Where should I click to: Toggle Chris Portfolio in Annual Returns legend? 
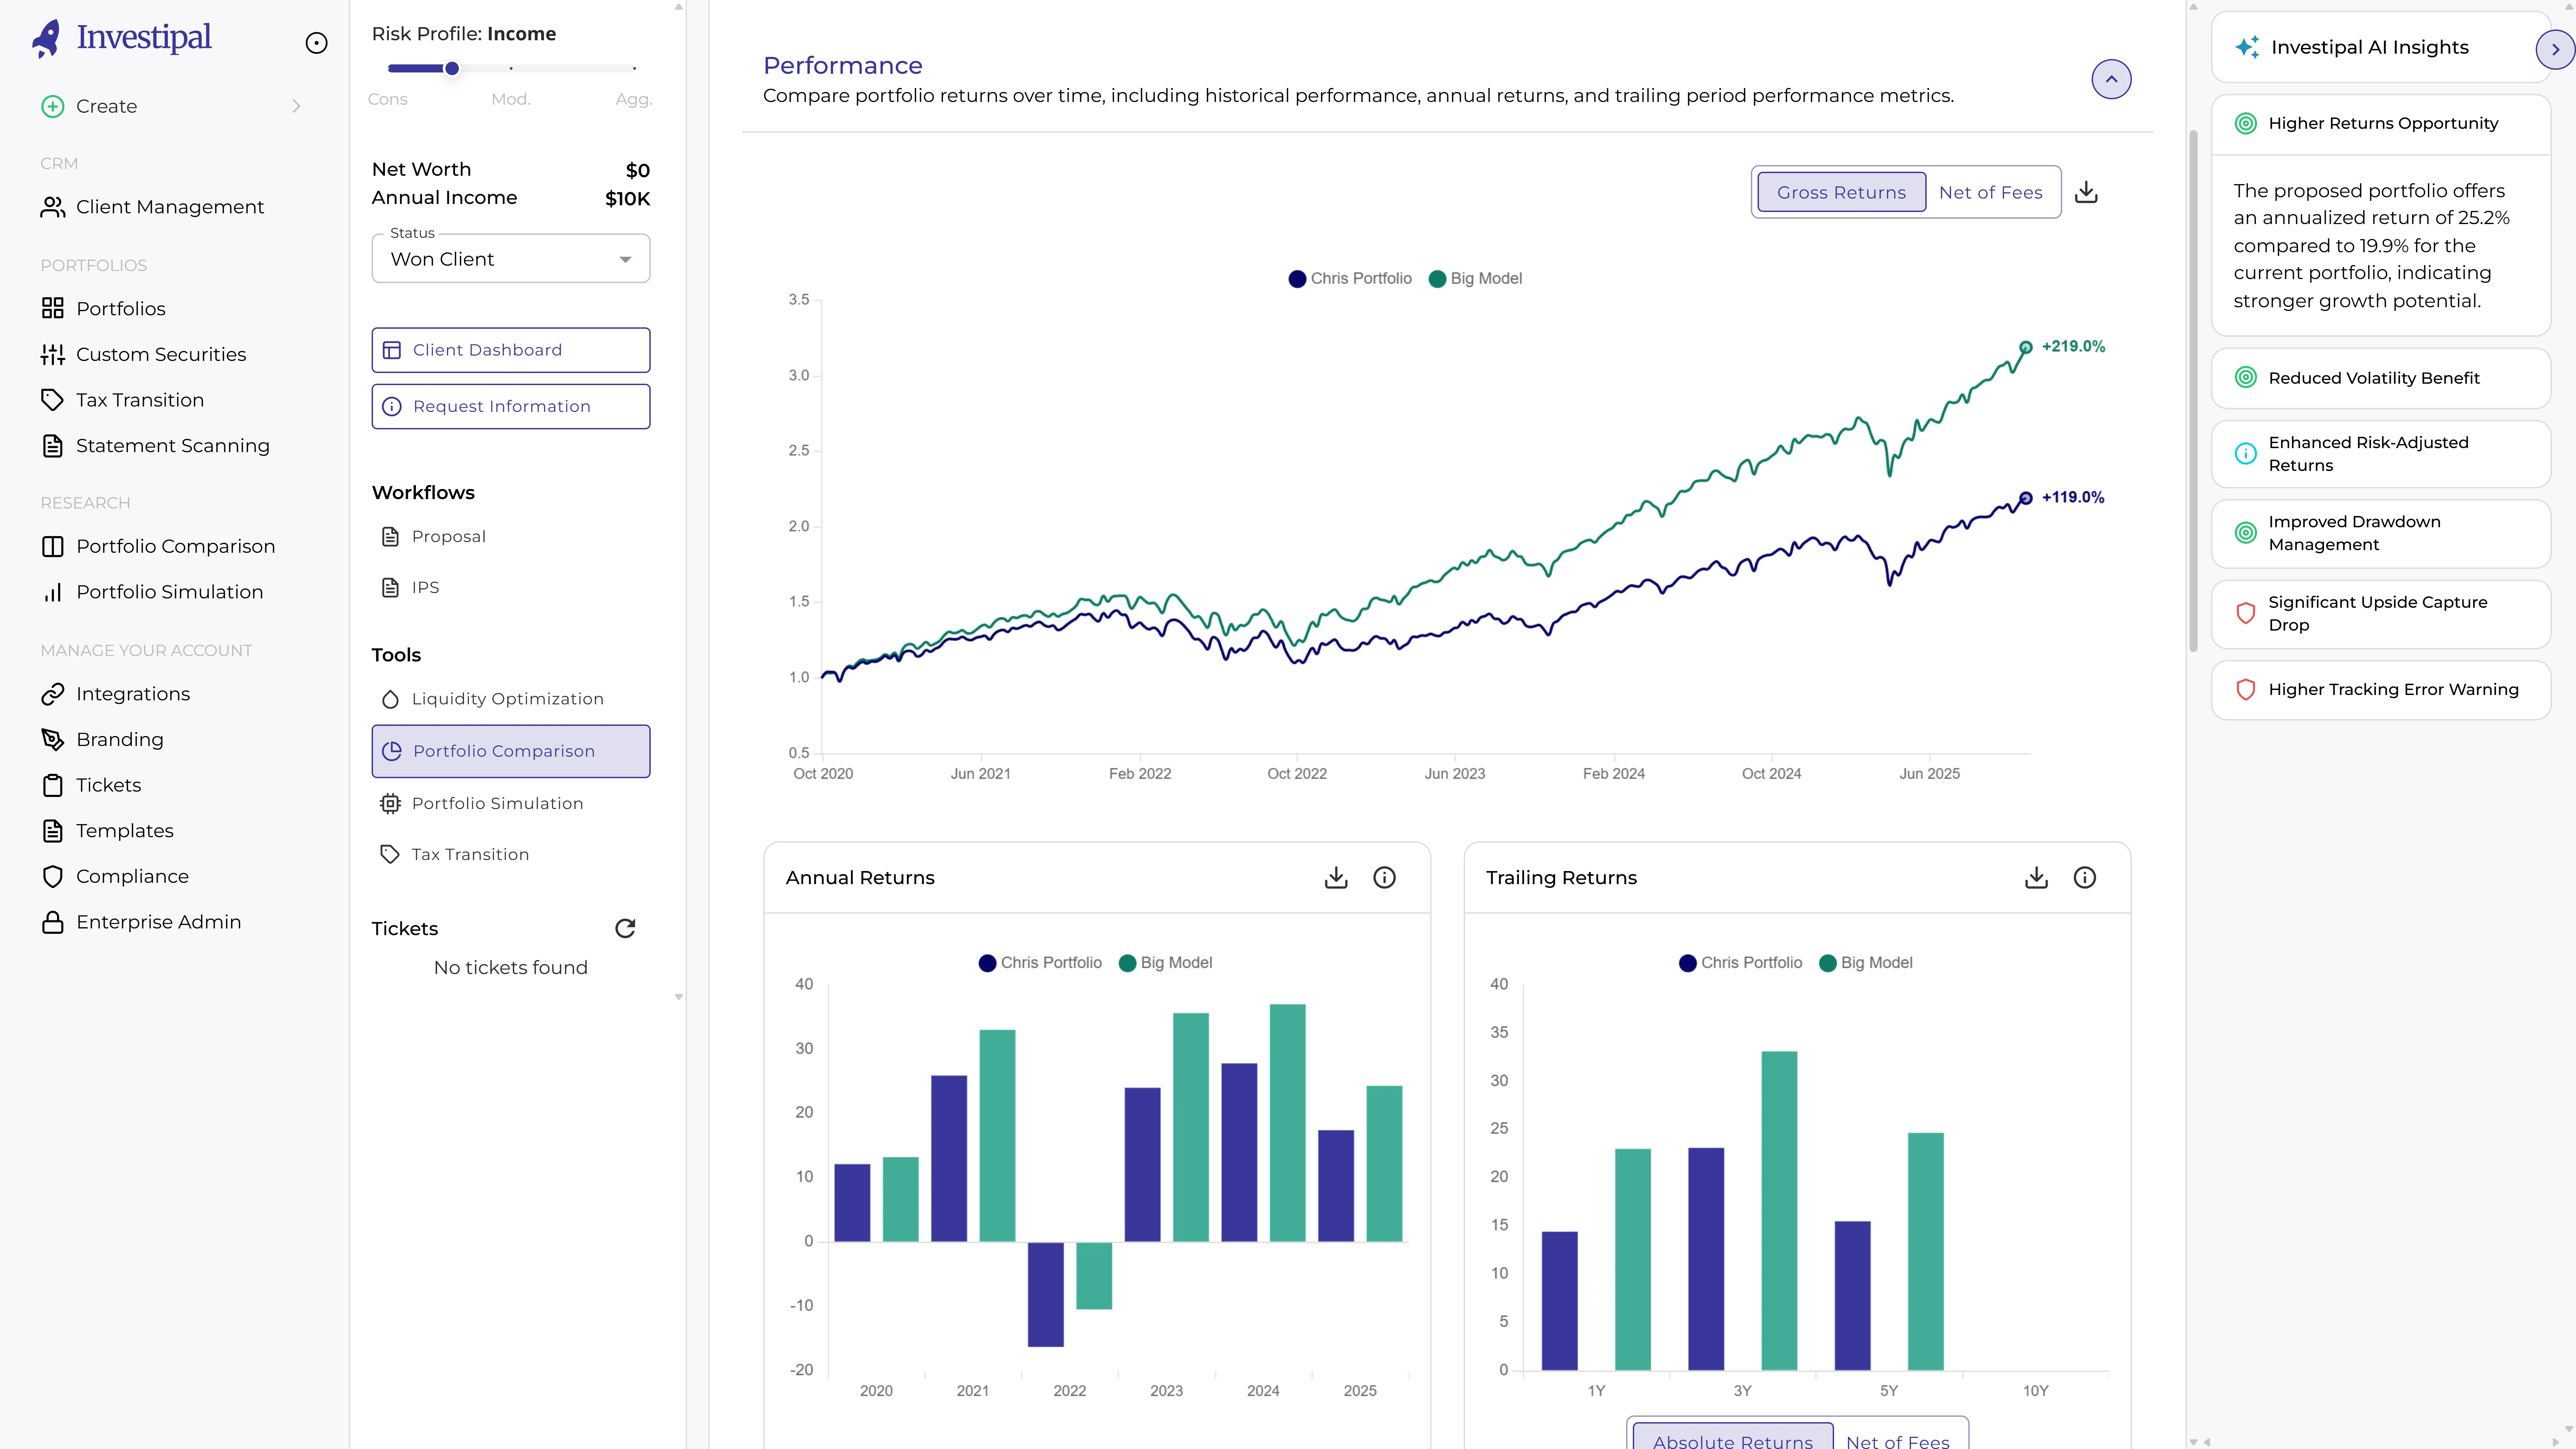(1040, 963)
